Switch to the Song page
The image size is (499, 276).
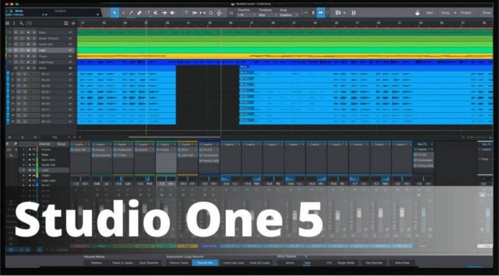(x=445, y=13)
